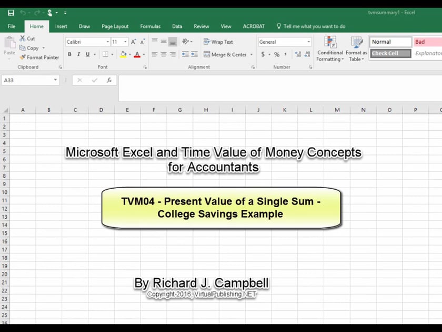This screenshot has height=332, width=442.
Task: Click the Orientation text-angle icon
Action: tap(185, 42)
